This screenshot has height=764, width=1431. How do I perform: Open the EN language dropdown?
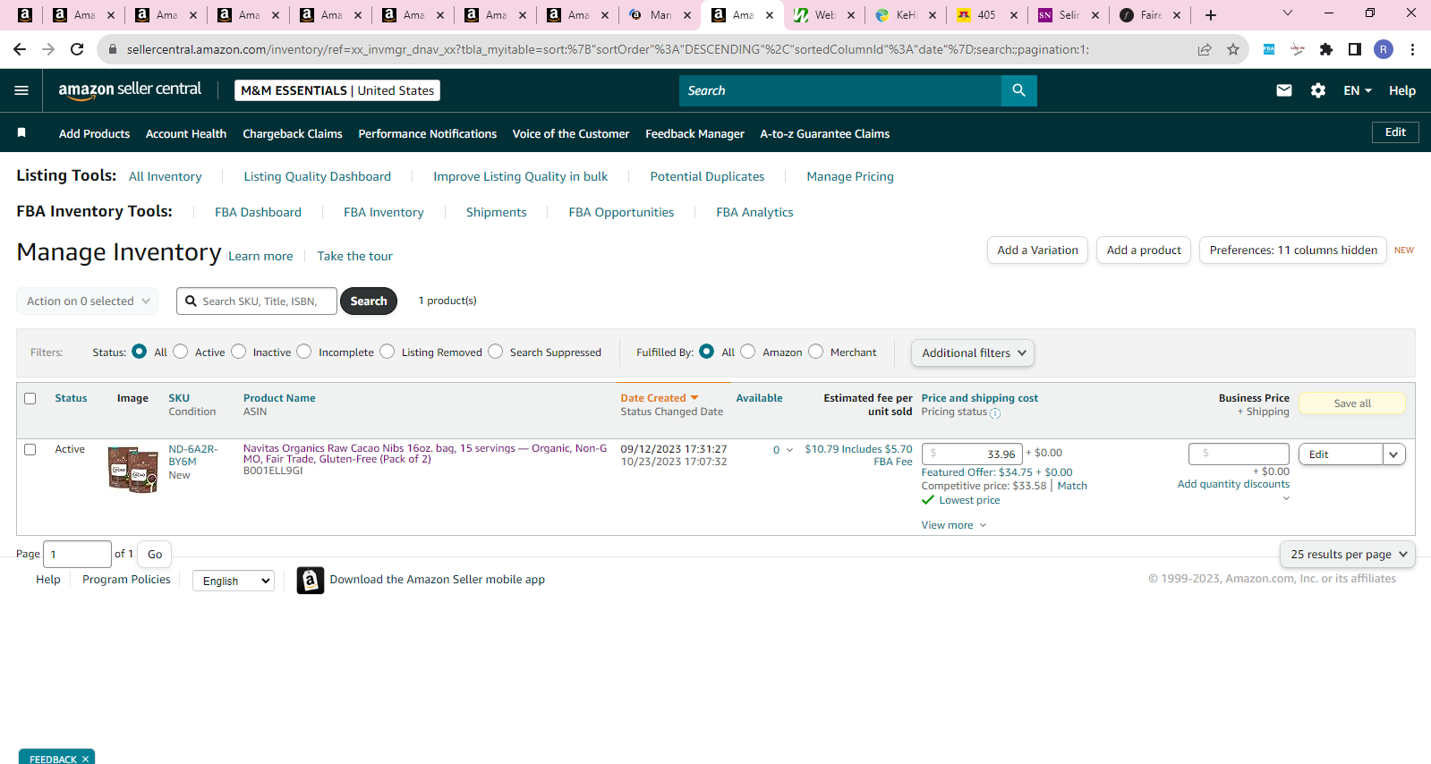tap(1357, 90)
